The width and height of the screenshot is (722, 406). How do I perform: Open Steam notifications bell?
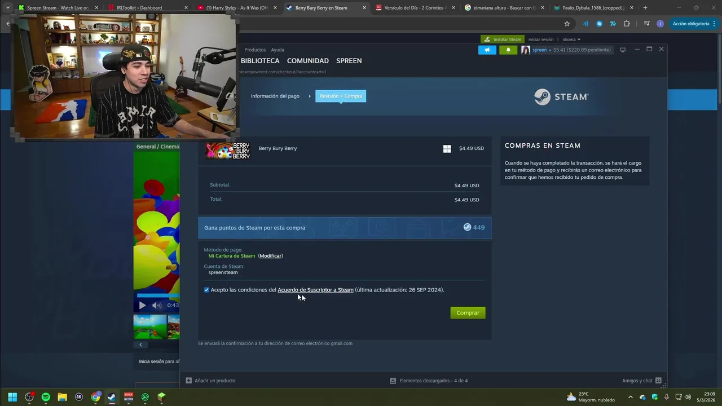point(508,50)
